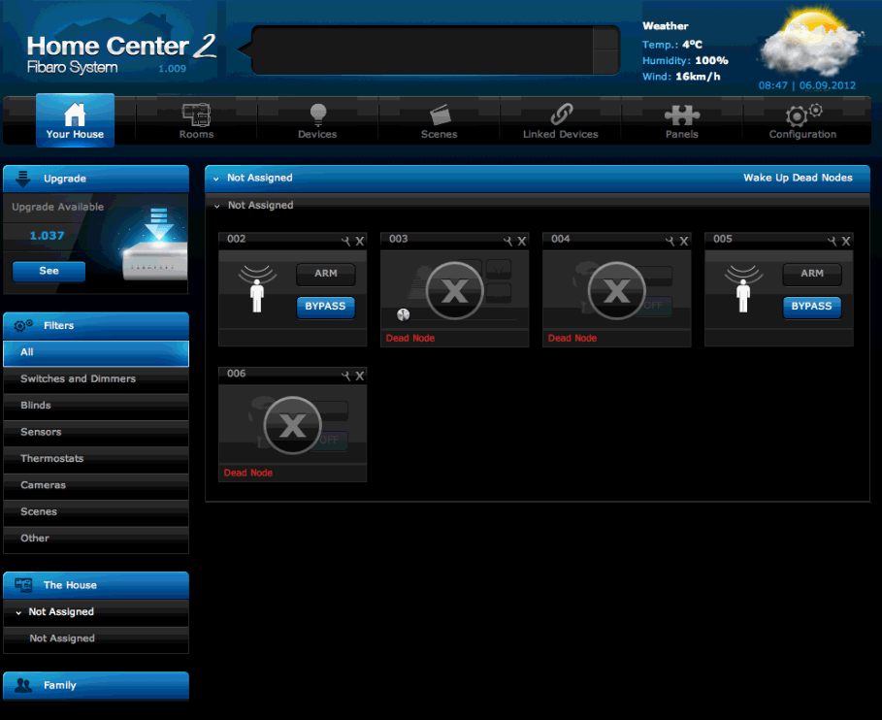882x720 pixels.
Task: Click the wrench icon on device 002
Action: 345,242
